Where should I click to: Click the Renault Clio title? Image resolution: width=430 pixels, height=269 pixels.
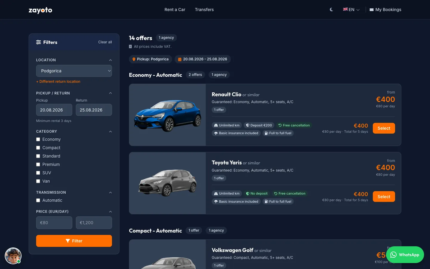[x=226, y=94]
